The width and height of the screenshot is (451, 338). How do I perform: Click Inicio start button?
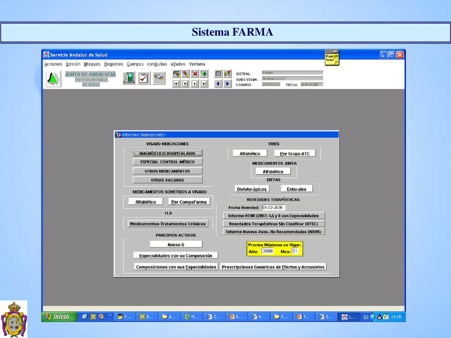(59, 317)
